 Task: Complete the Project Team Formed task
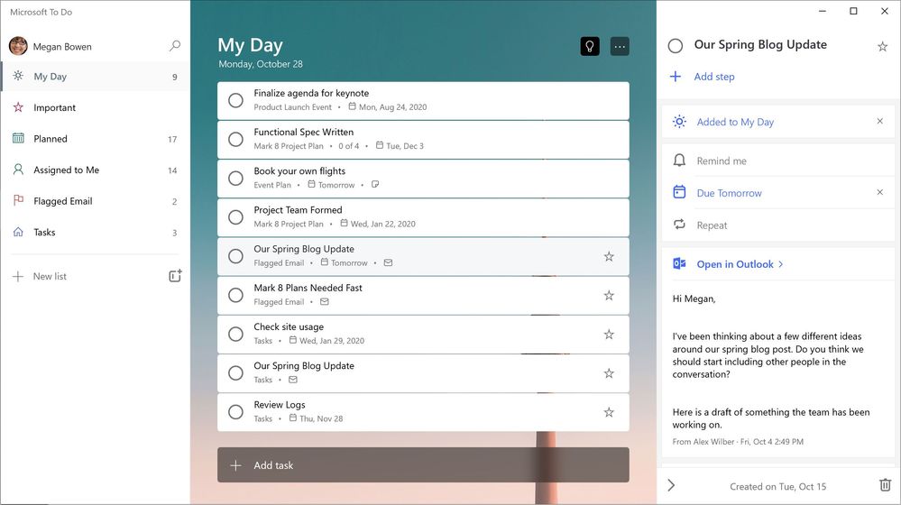[235, 217]
